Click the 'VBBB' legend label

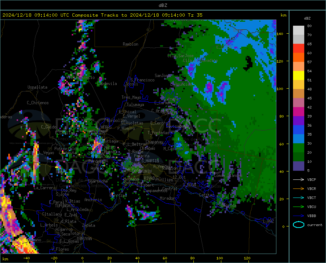[312, 216]
